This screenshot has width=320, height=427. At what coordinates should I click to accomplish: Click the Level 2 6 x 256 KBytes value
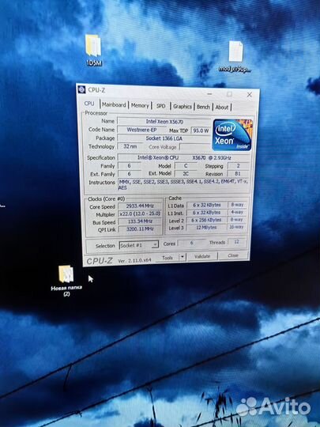point(206,220)
